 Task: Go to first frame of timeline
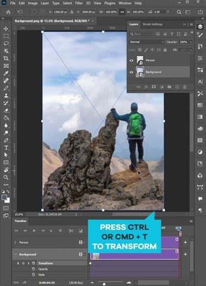coord(17,231)
